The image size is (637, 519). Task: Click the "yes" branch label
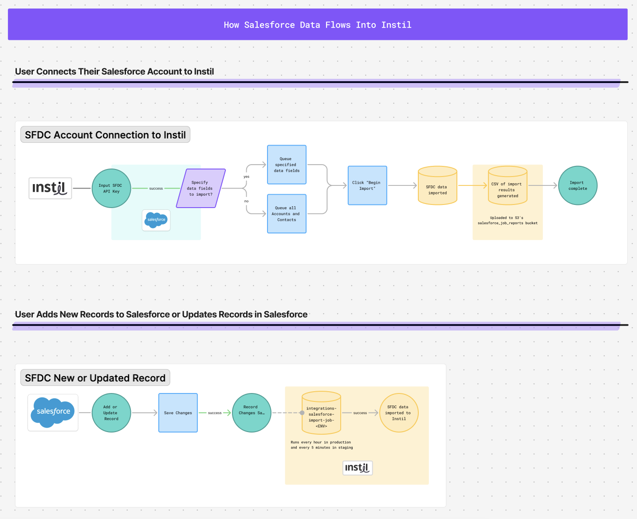(246, 177)
